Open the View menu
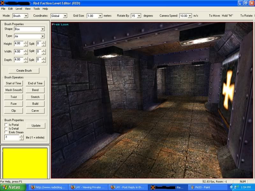Image resolution: width=255 pixels, height=191 pixels. [x=28, y=9]
